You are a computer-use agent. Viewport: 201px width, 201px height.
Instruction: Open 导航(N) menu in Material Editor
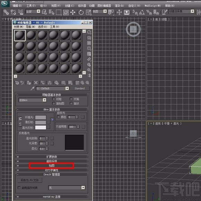coord(30,27)
